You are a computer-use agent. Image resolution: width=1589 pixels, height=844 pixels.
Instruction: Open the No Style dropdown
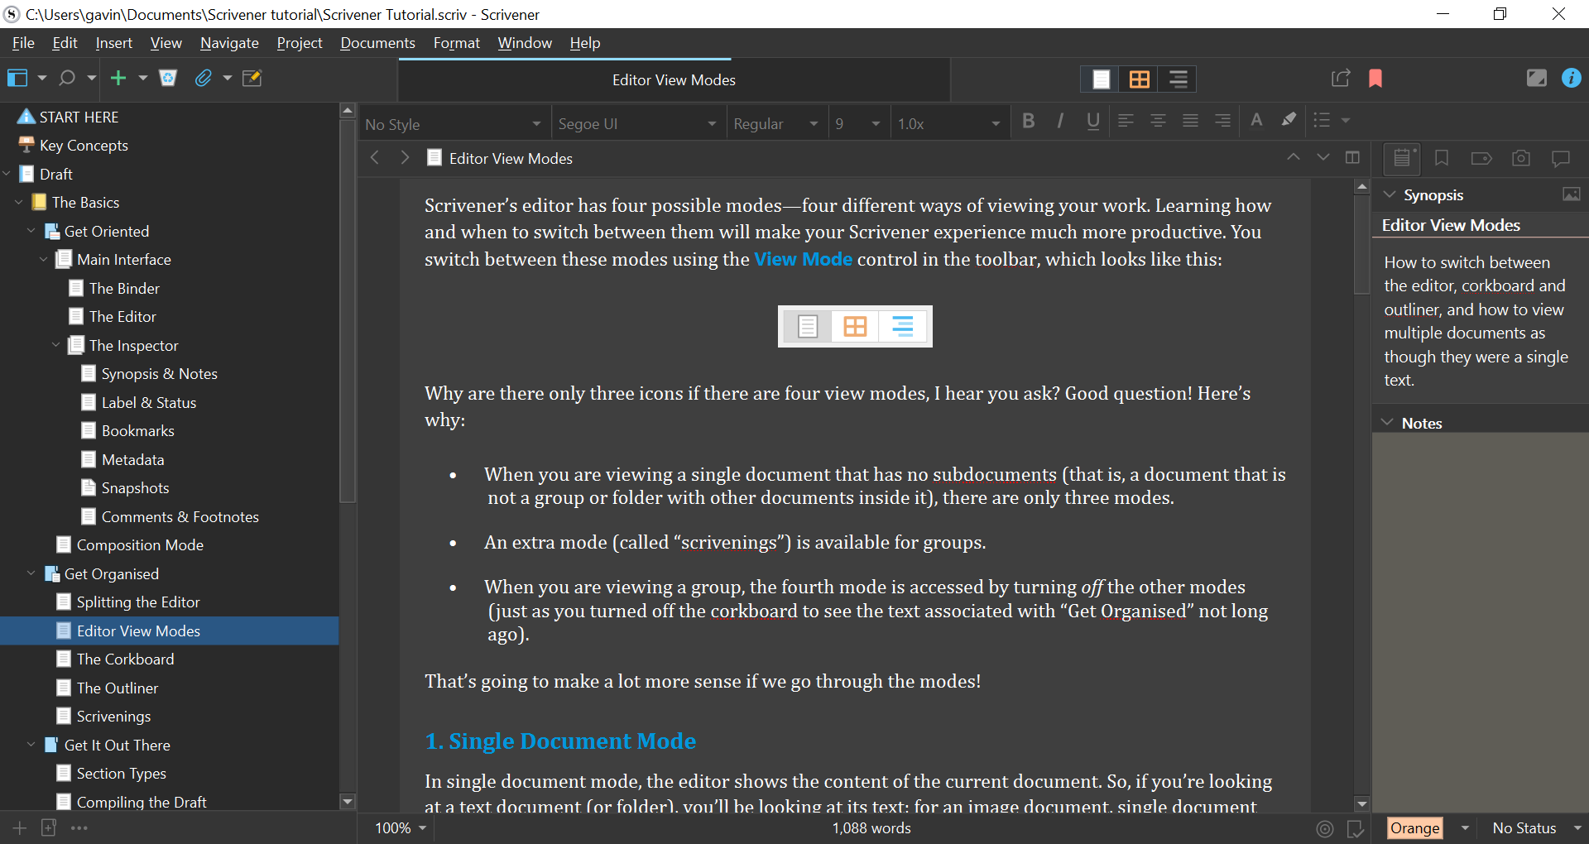(454, 123)
